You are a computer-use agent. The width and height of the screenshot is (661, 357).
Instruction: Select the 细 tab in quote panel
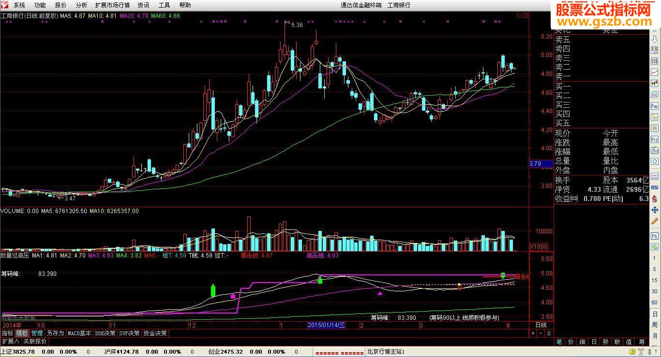582,342
